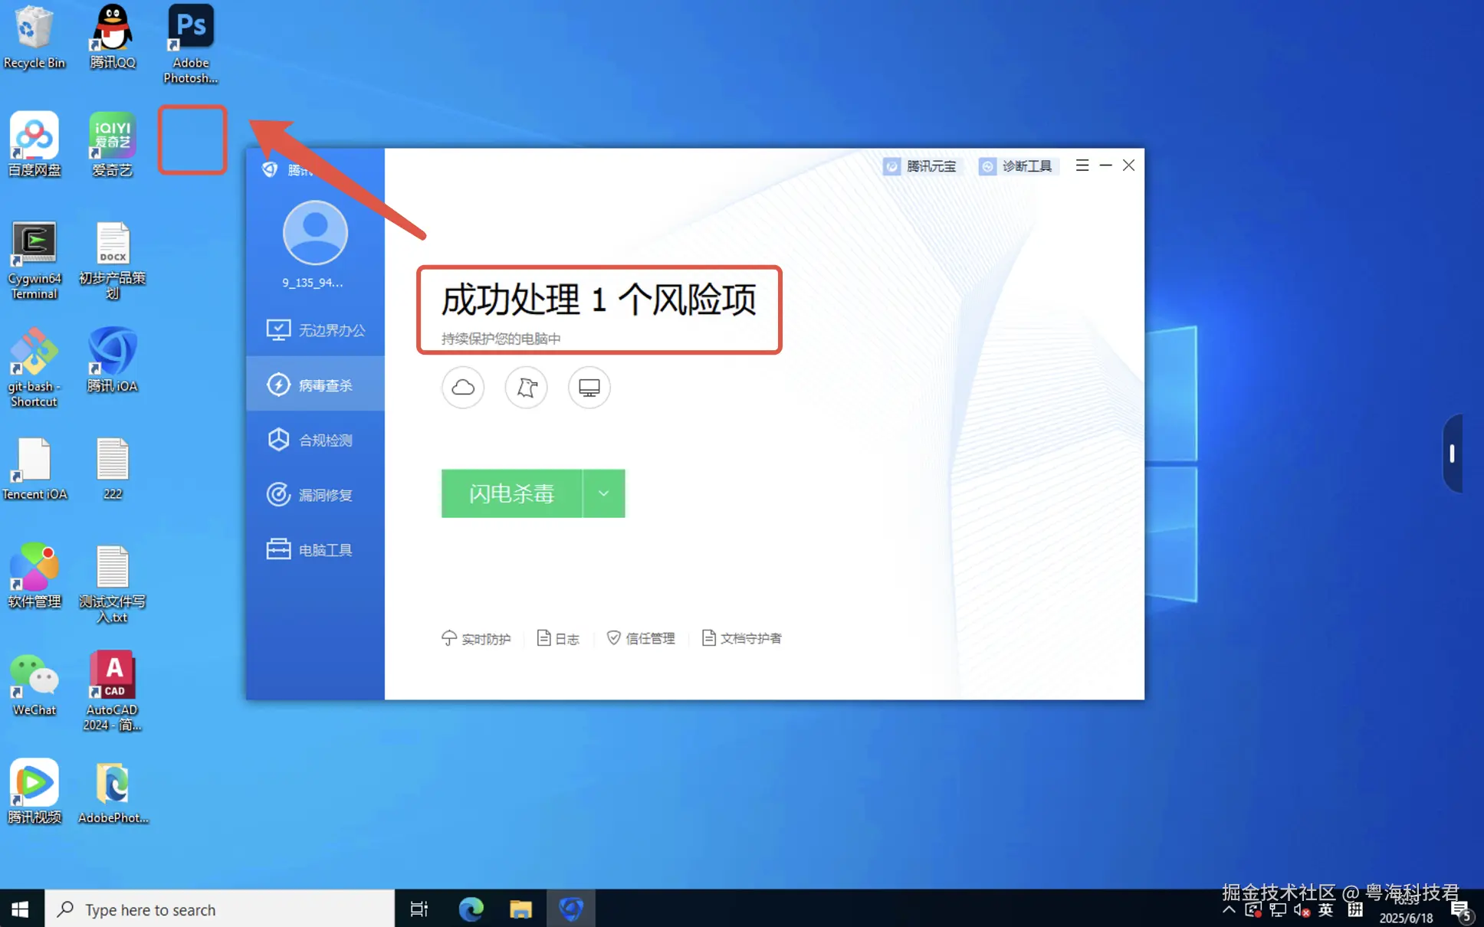Start 闪电杀毒 quick scan
1484x927 pixels.
(511, 493)
